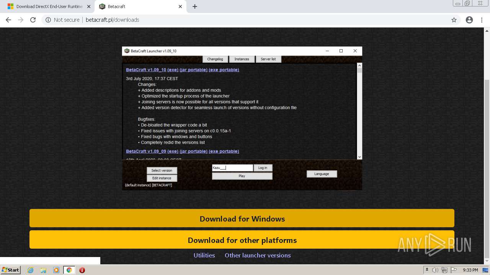Screen dimensions: 490x275
Task: Click the network tray icon
Action: click(x=444, y=270)
